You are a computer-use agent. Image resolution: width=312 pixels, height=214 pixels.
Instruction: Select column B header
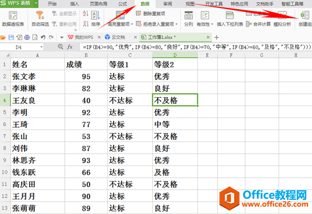pyautogui.click(x=86, y=55)
